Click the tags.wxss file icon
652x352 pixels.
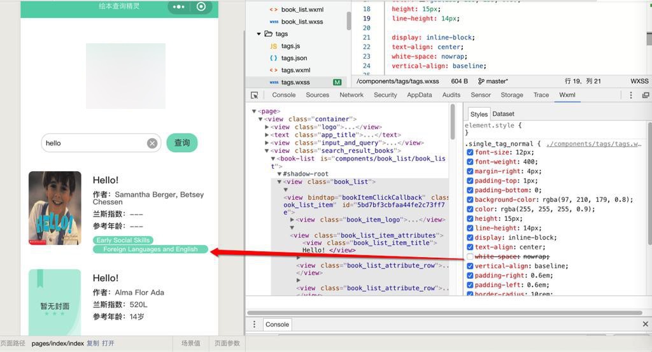(x=274, y=82)
